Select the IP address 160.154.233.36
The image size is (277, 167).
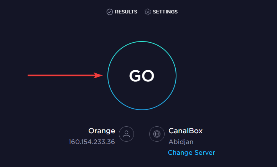click(x=92, y=142)
